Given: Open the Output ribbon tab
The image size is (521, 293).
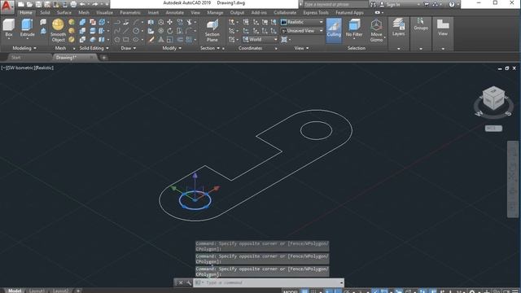Looking at the screenshot, I should click(x=237, y=13).
